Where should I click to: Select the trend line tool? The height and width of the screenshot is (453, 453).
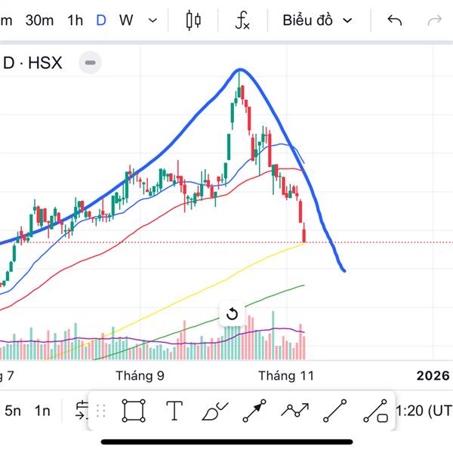pos(334,411)
